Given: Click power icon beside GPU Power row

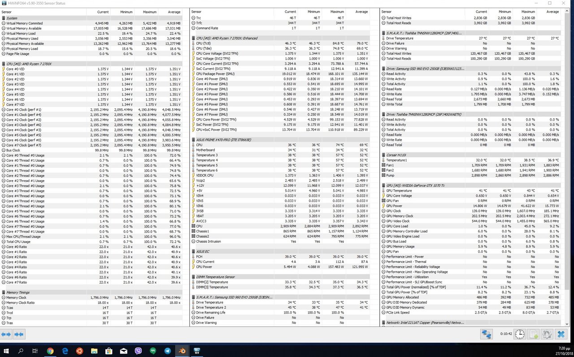Looking at the screenshot, I should pyautogui.click(x=383, y=206).
